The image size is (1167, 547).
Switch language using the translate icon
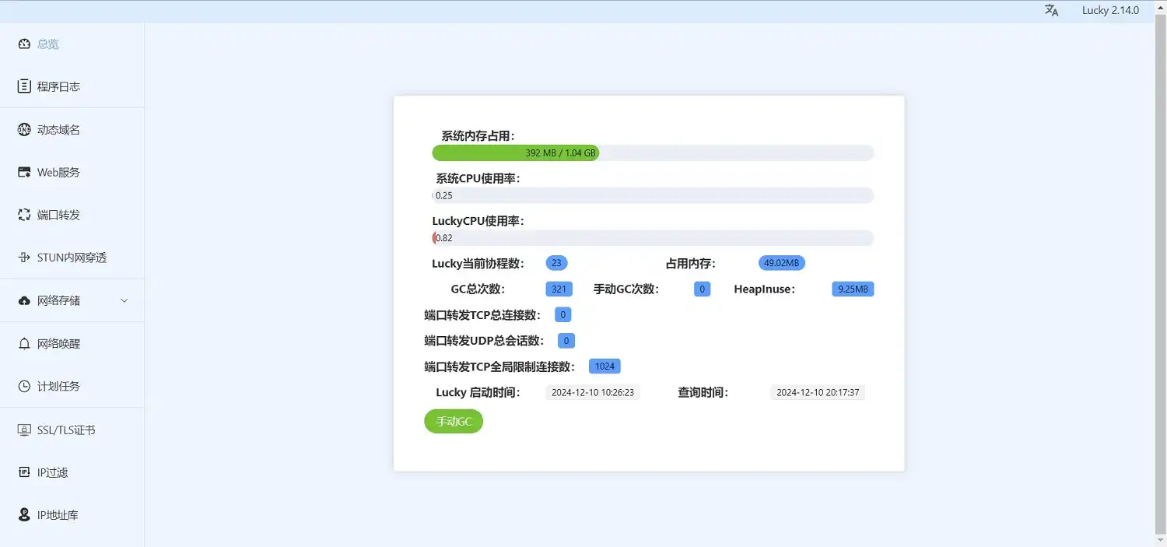tap(1052, 10)
